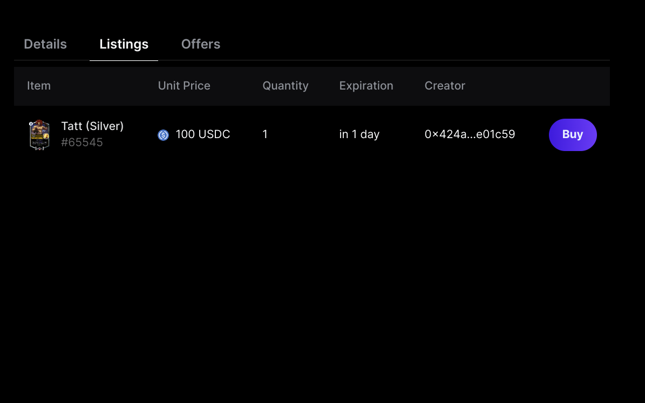Click the Quantity column header
Screen dimensions: 645x403
[x=286, y=86]
